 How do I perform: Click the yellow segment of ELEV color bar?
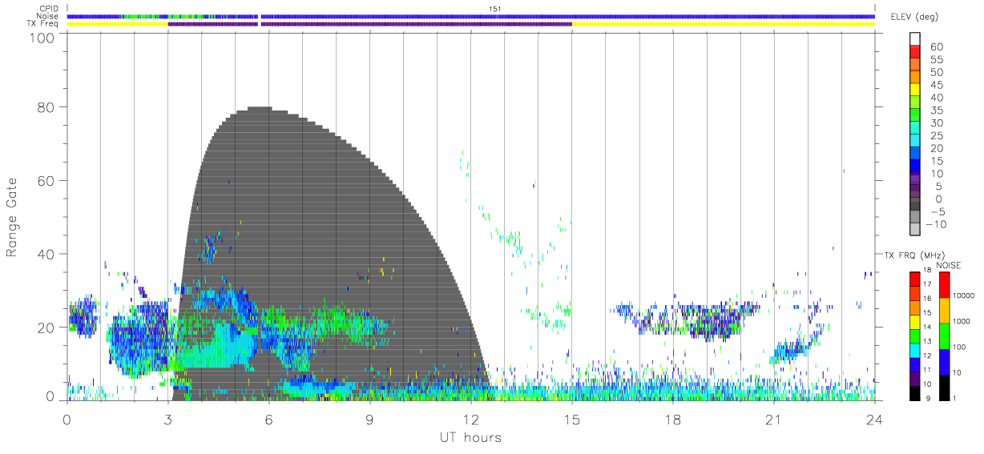click(915, 90)
